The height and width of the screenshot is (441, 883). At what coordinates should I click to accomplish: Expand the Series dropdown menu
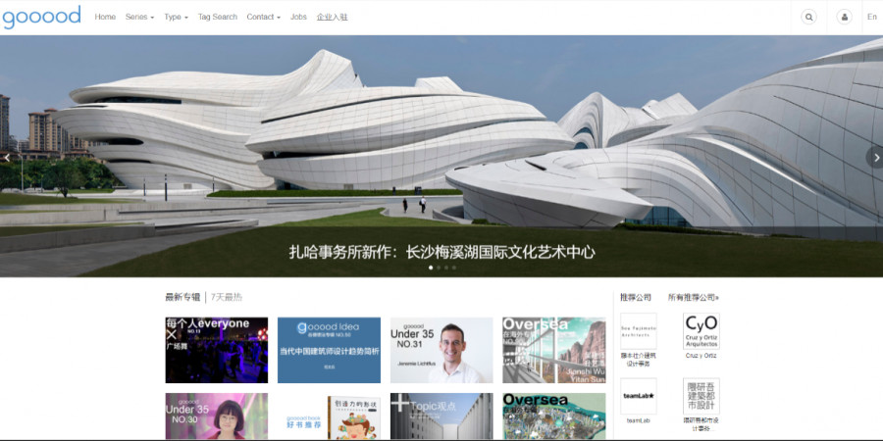[x=139, y=17]
